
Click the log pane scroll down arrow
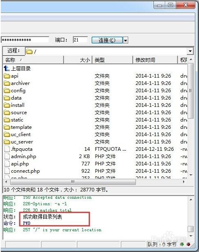point(191,236)
